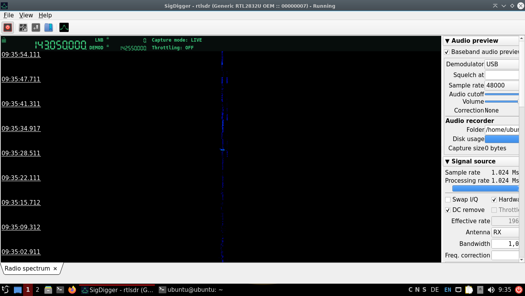Screen dimensions: 525x296
Task: Open the audio Sample rate 48000 dropdown
Action: [x=502, y=86]
